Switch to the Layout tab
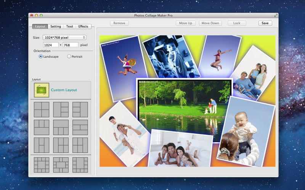The width and height of the screenshot is (305, 190). pyautogui.click(x=40, y=26)
